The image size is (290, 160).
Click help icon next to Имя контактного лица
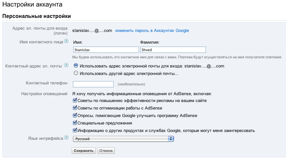[66, 41]
